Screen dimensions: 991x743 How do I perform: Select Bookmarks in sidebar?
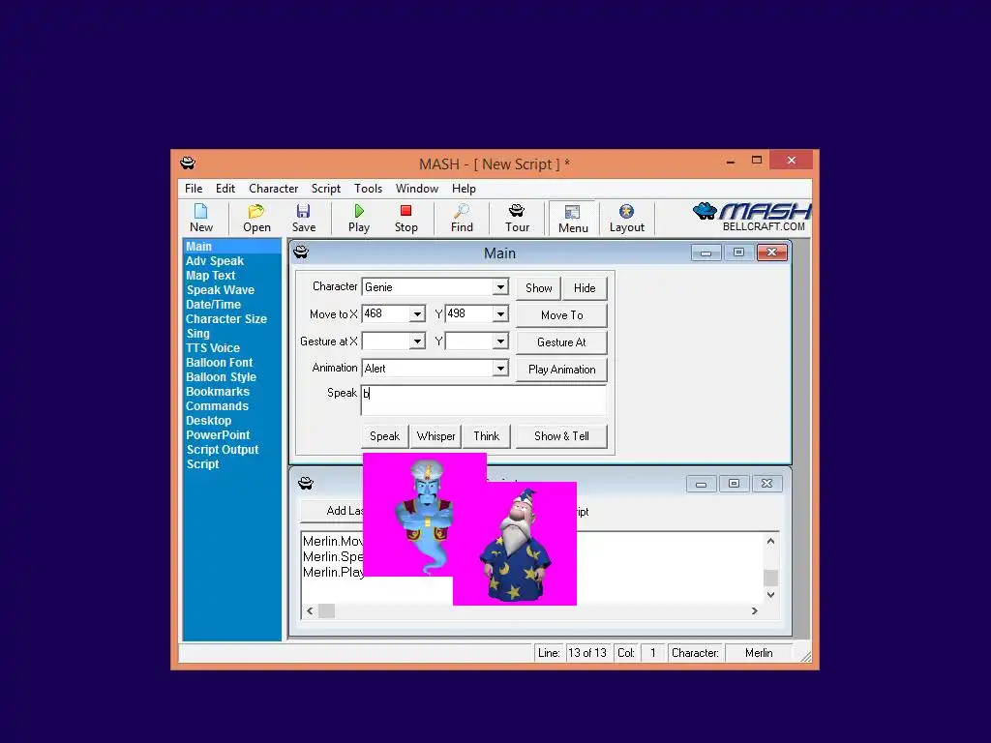(218, 392)
